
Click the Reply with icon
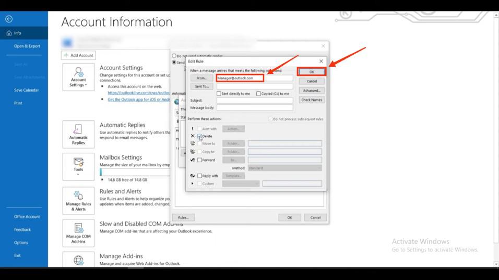click(193, 176)
